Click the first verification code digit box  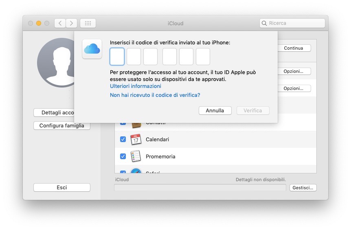pos(117,57)
